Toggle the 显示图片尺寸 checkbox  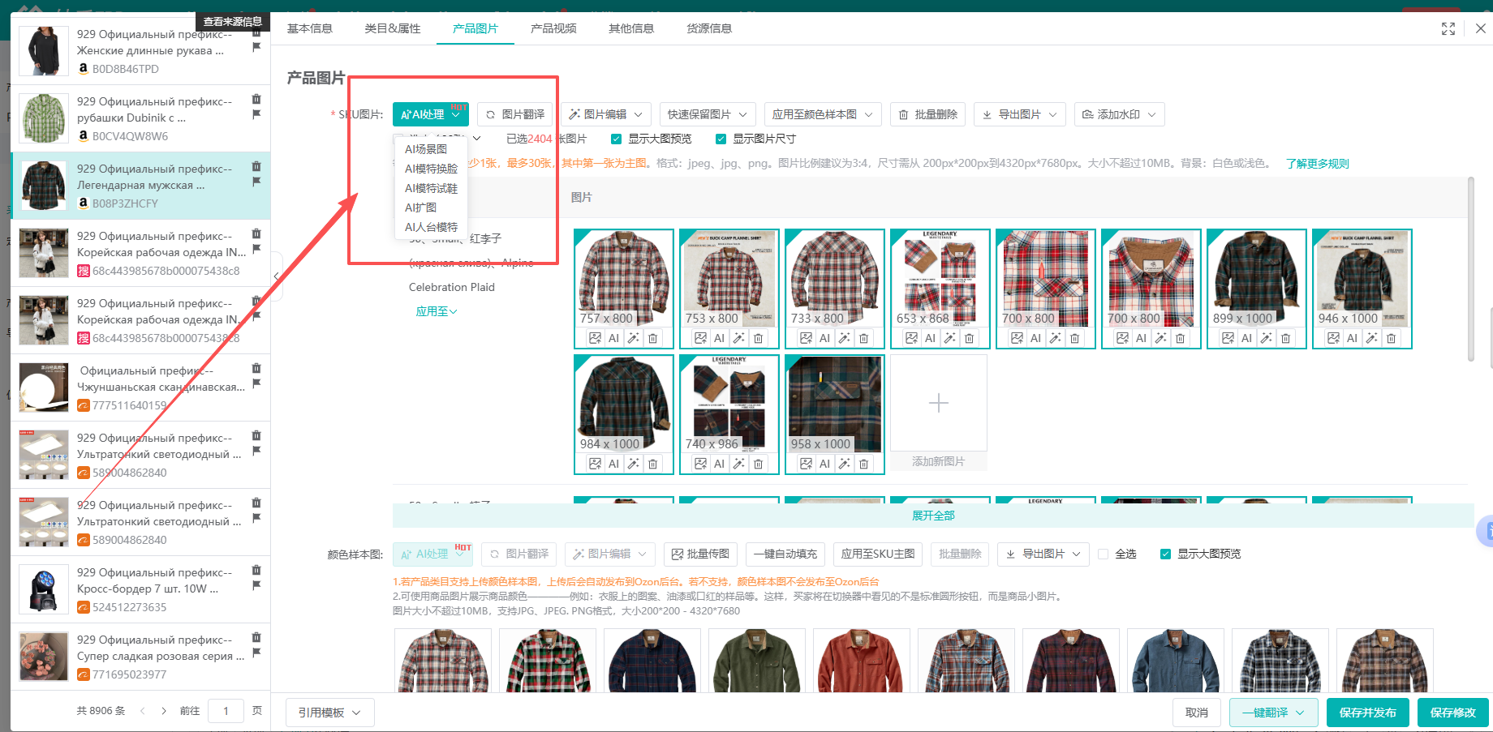721,139
